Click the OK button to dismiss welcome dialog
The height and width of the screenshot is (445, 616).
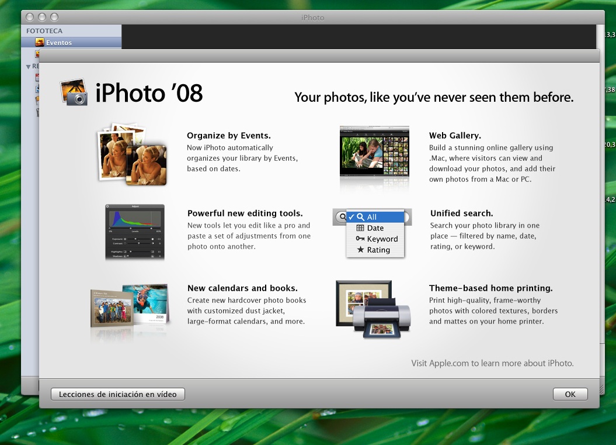pos(570,394)
